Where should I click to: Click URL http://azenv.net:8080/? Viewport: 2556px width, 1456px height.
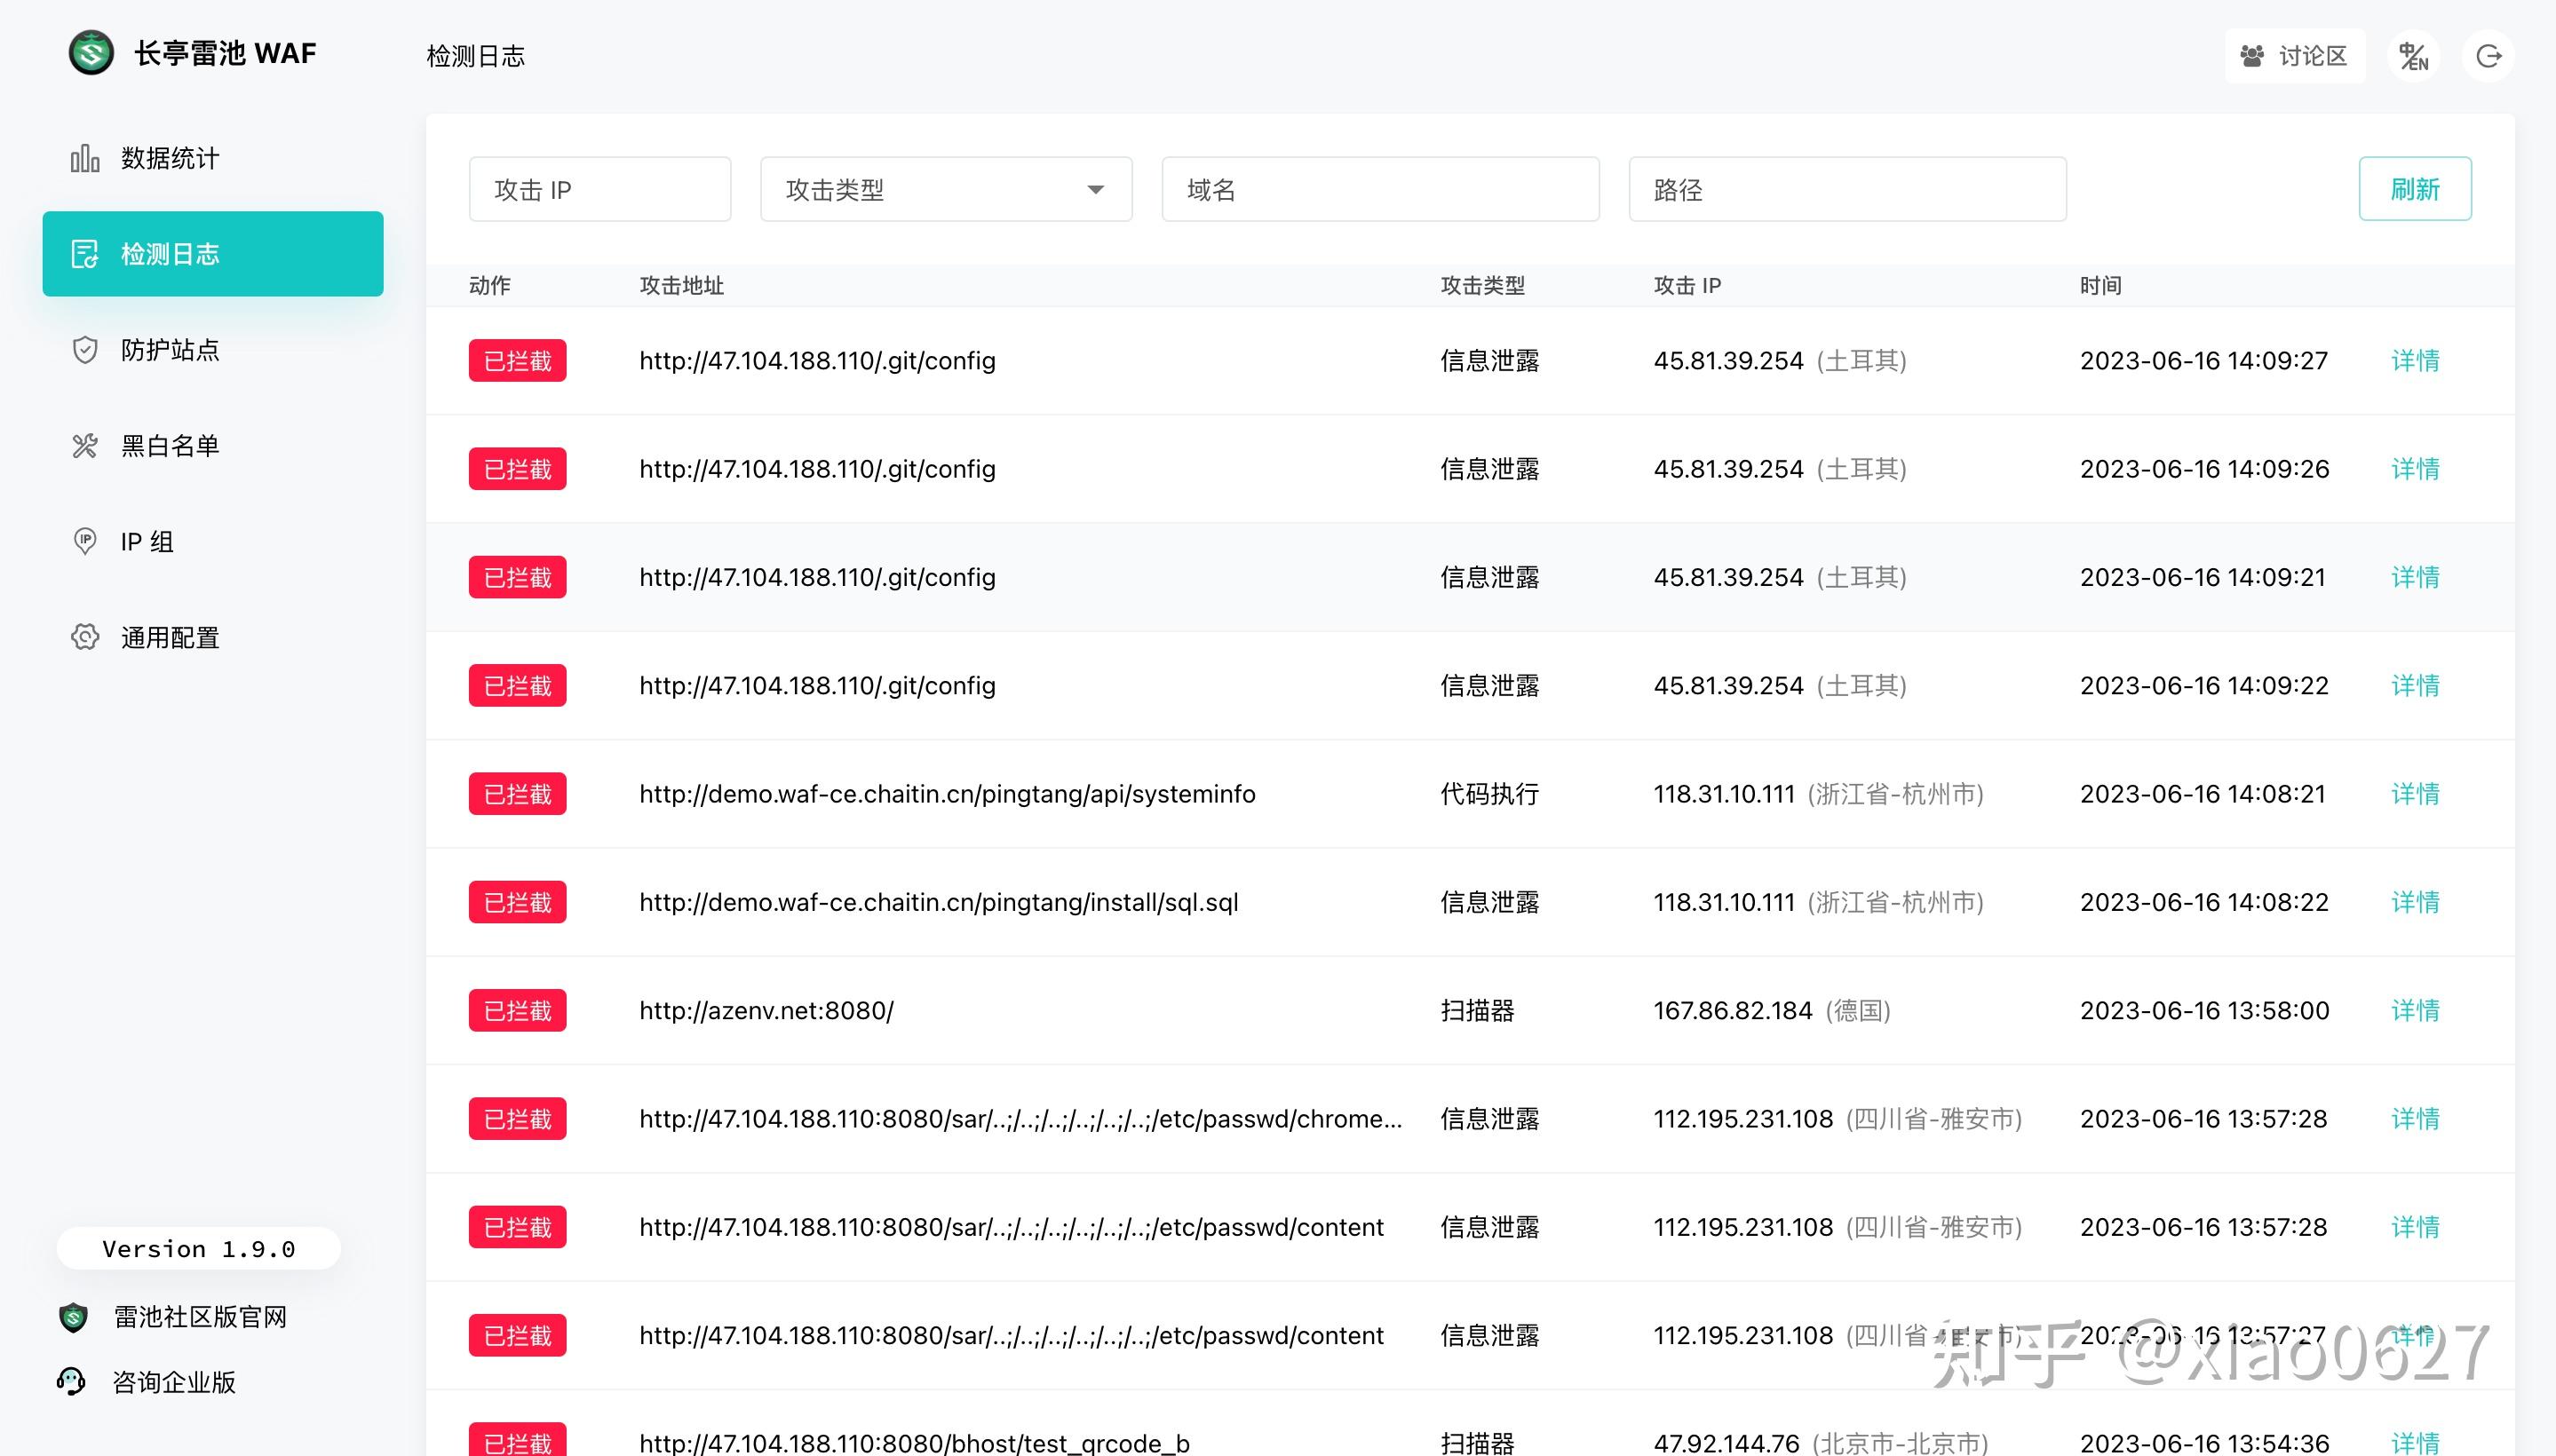(766, 1011)
